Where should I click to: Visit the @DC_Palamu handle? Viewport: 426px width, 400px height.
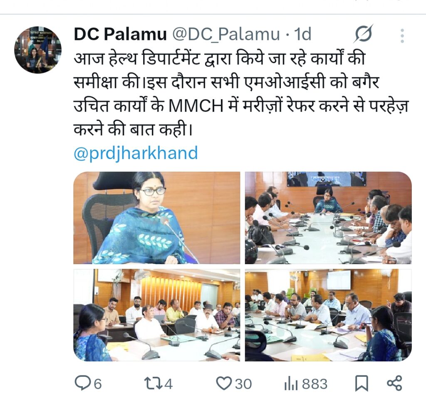(x=226, y=34)
